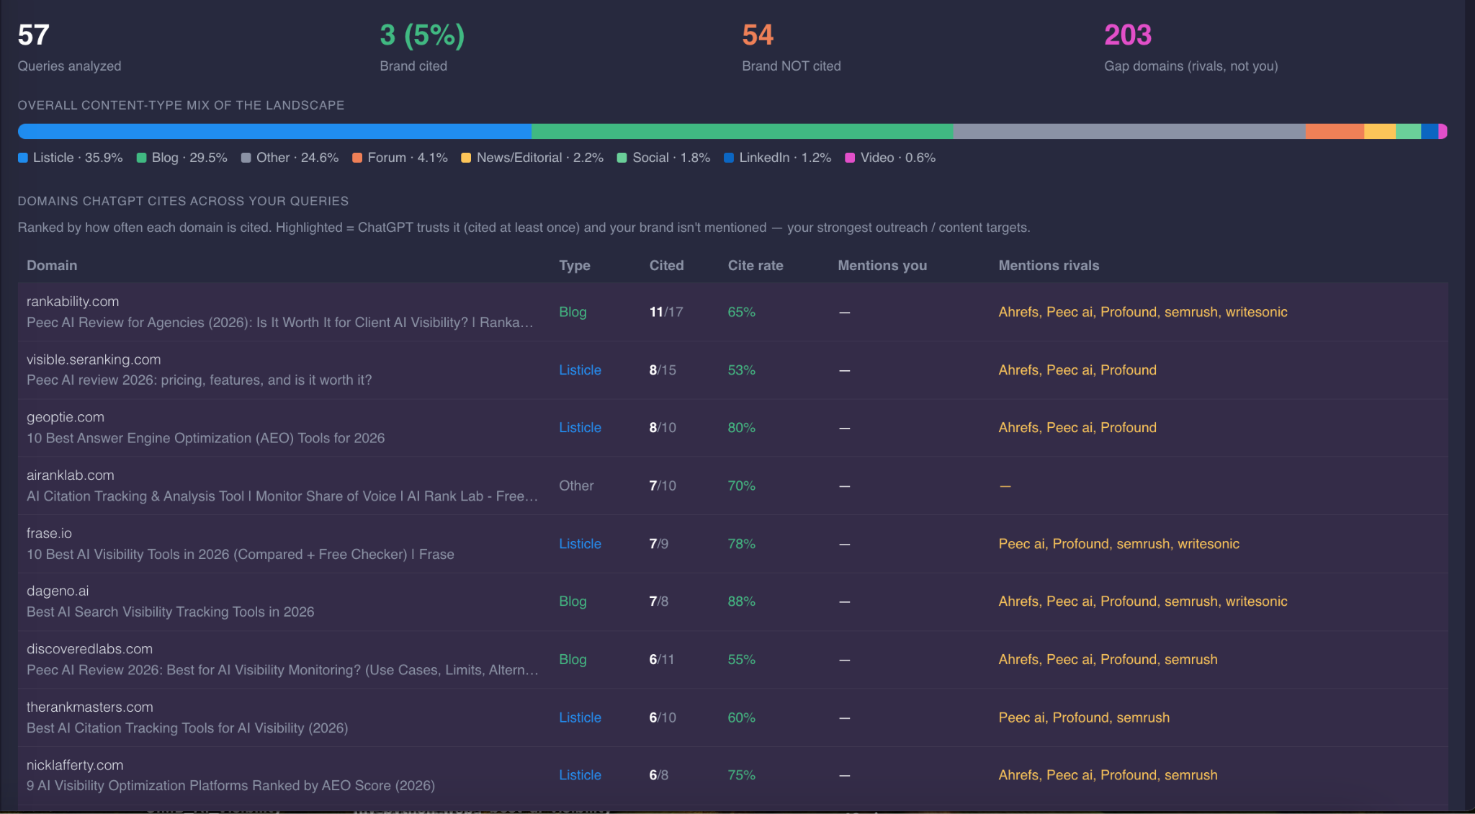The width and height of the screenshot is (1475, 814).
Task: Click rivals list in the therankmasters.com row
Action: point(1084,717)
